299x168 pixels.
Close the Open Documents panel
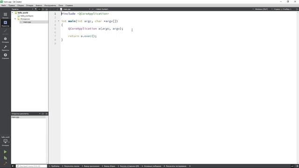coord(47,114)
